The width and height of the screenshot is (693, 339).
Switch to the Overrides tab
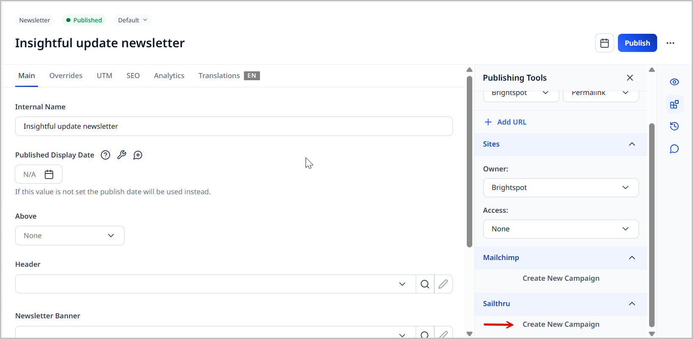coord(66,76)
